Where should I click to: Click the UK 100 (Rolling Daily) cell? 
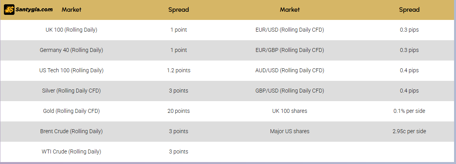coord(71,30)
